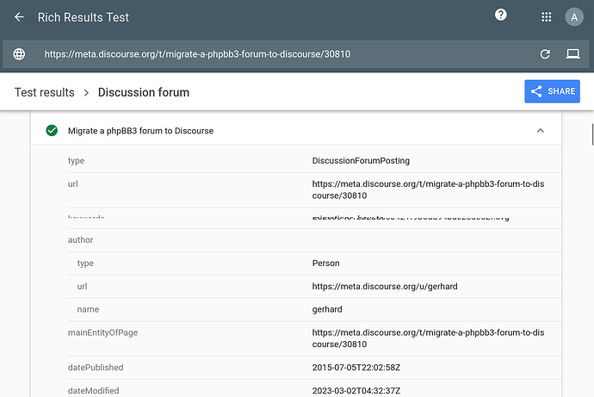
Task: Click the page scrollbar thumb
Action: coord(592,134)
